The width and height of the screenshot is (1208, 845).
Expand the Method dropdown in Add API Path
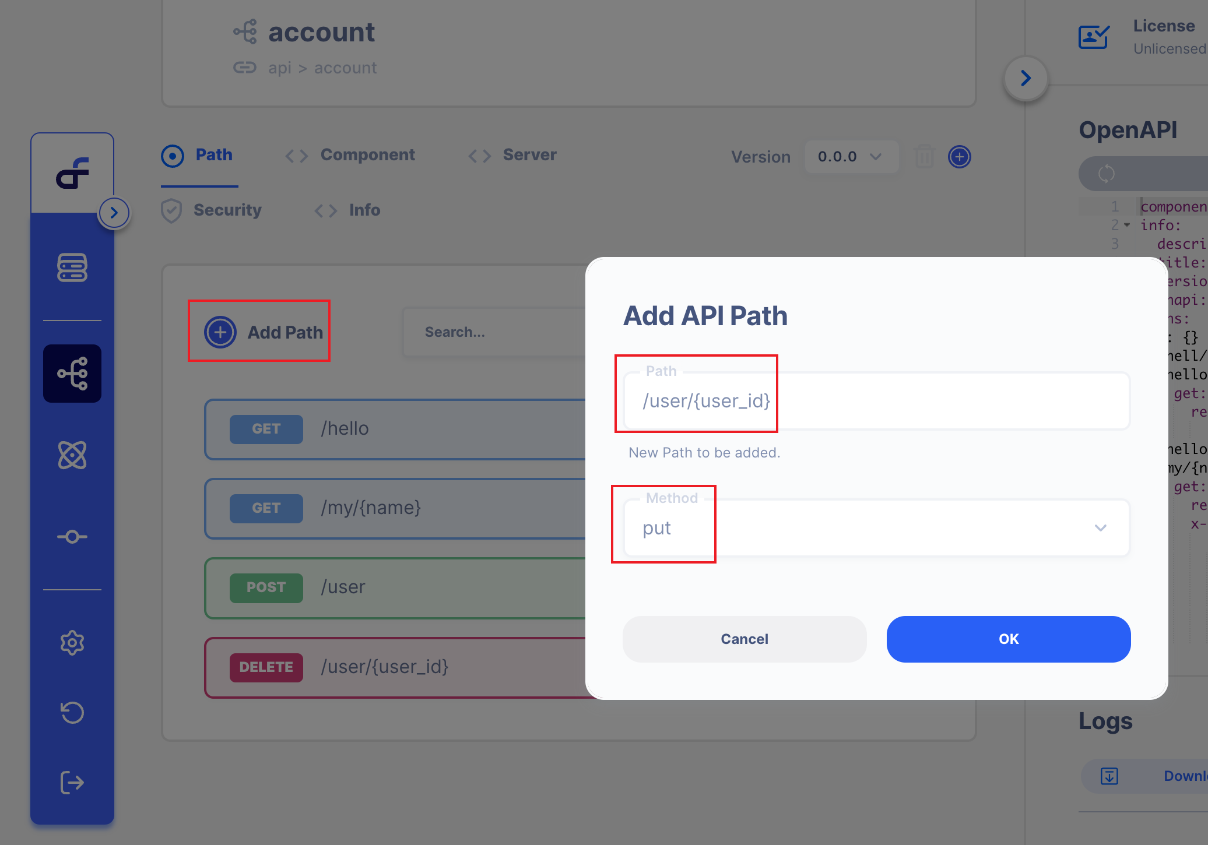coord(1101,527)
